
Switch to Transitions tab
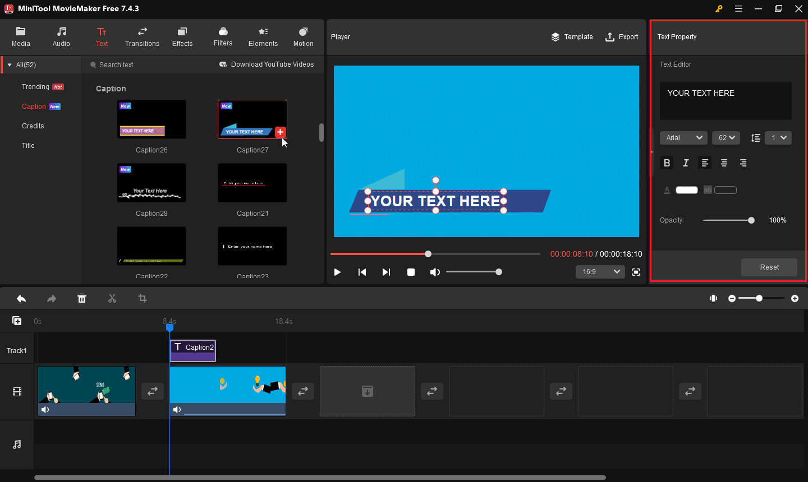tap(142, 36)
